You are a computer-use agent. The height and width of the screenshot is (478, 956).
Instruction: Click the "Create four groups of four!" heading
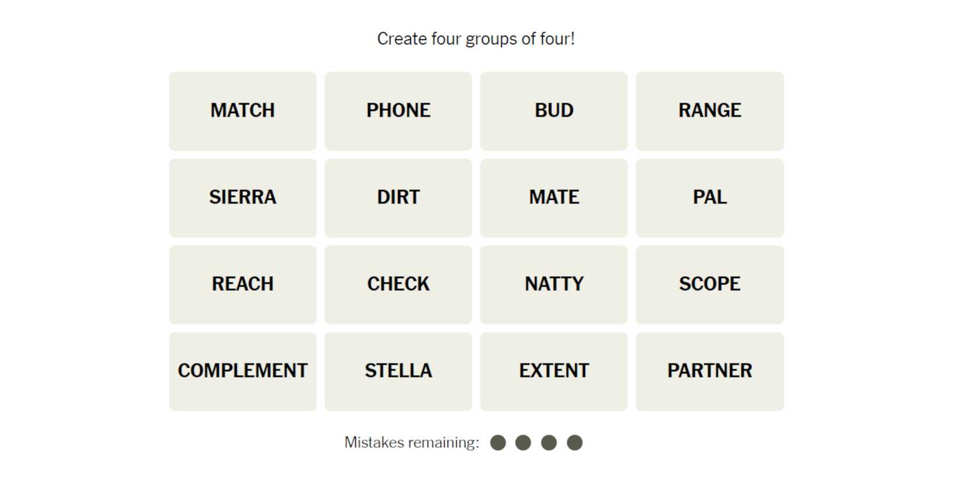coord(476,39)
